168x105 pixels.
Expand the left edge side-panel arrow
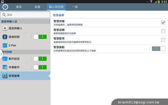1,54
